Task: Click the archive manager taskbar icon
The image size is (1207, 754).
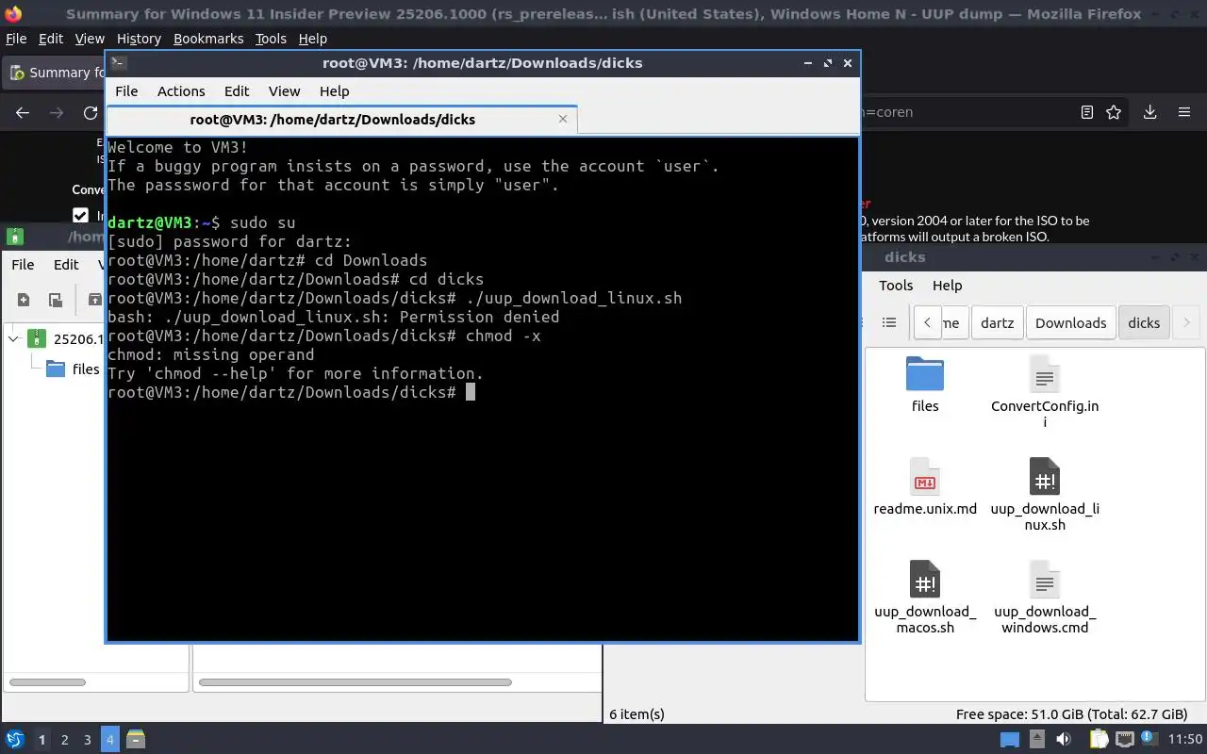Action: click(135, 739)
